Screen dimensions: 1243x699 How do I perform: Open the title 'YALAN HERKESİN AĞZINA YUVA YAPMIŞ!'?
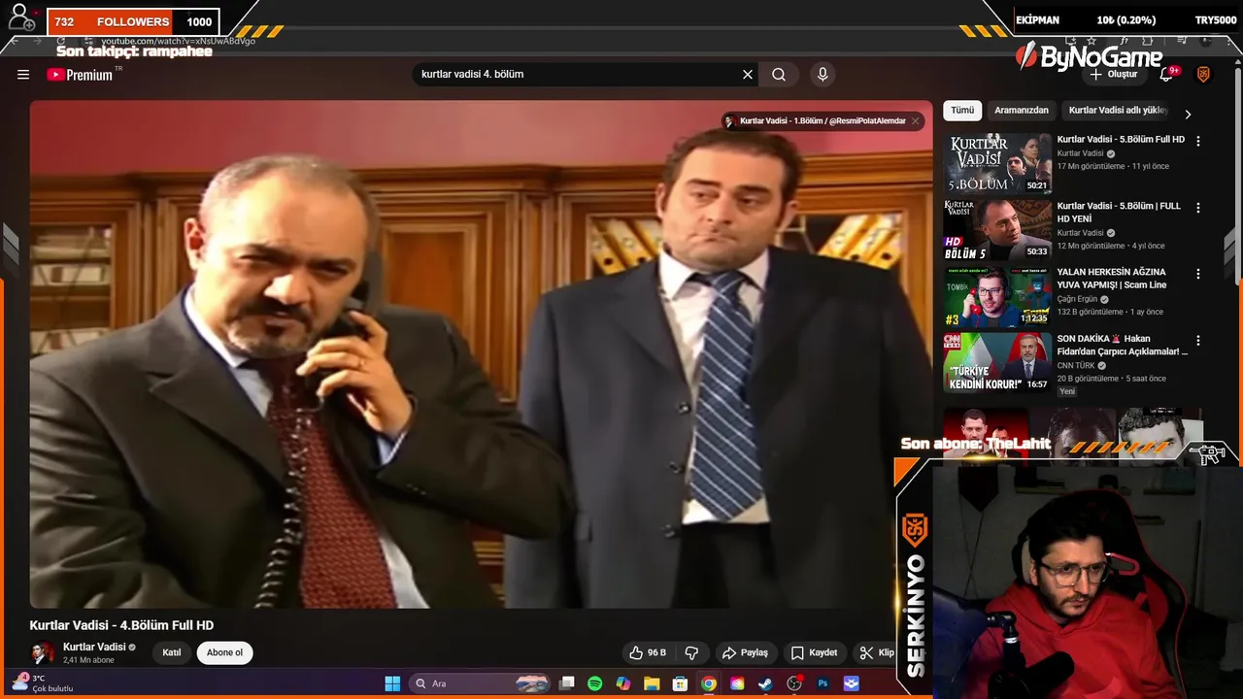(1112, 279)
